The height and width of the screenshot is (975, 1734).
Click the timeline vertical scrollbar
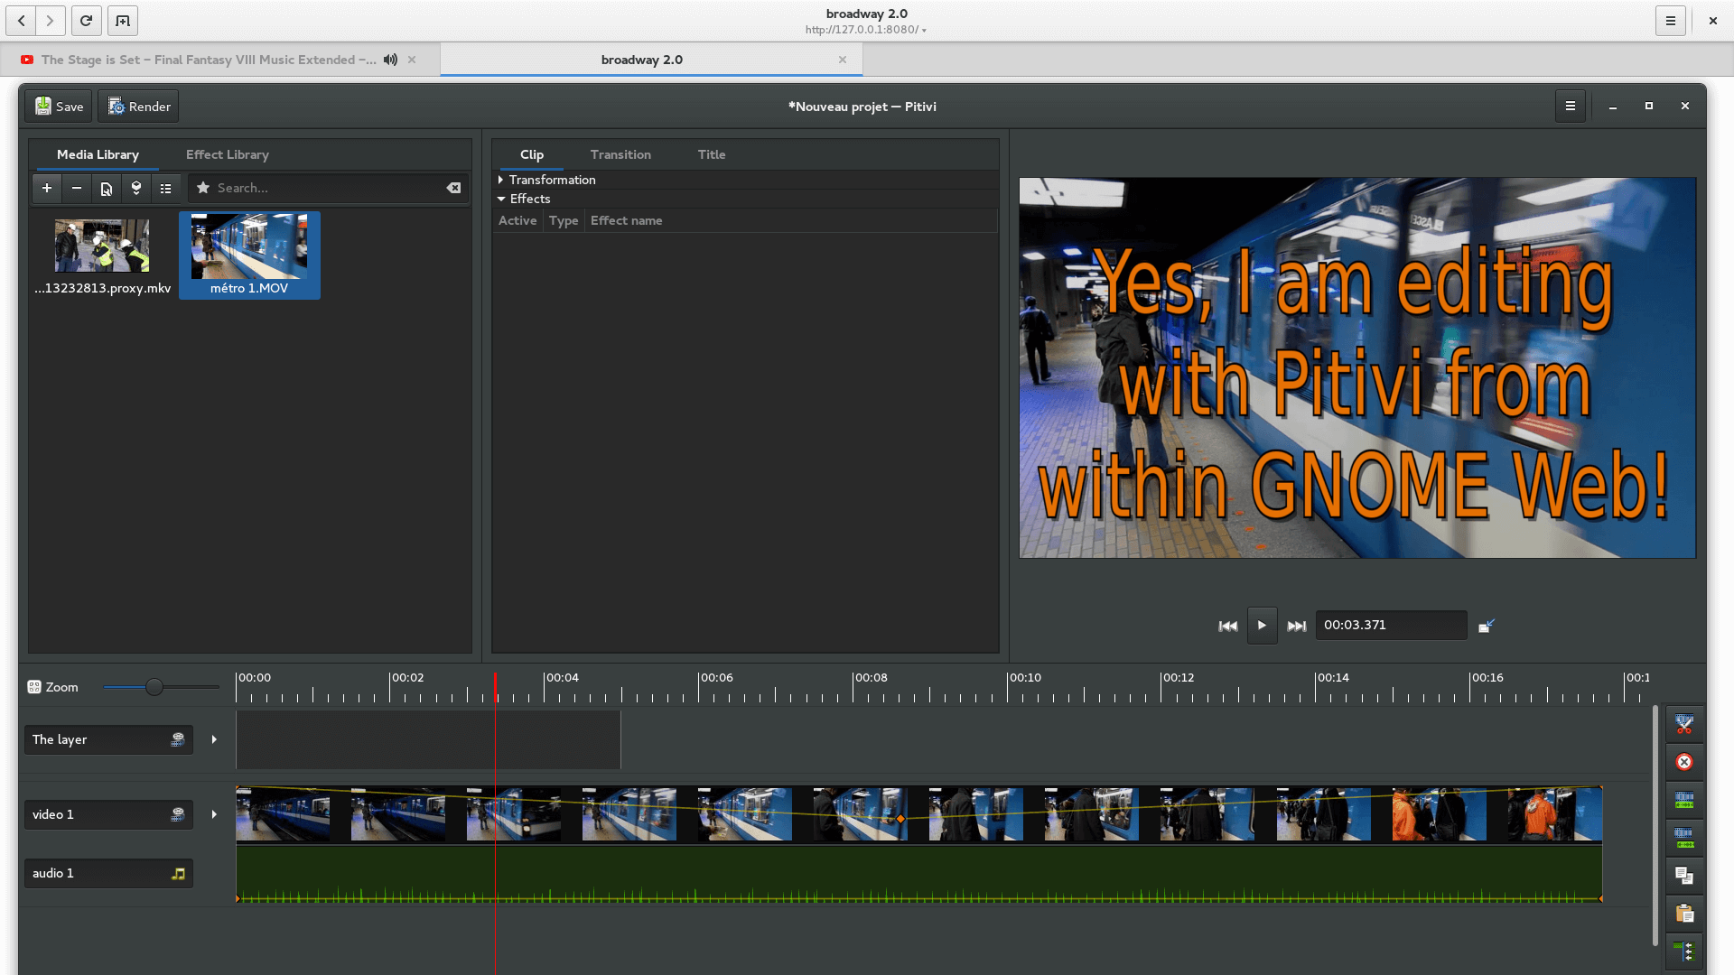click(x=1655, y=825)
